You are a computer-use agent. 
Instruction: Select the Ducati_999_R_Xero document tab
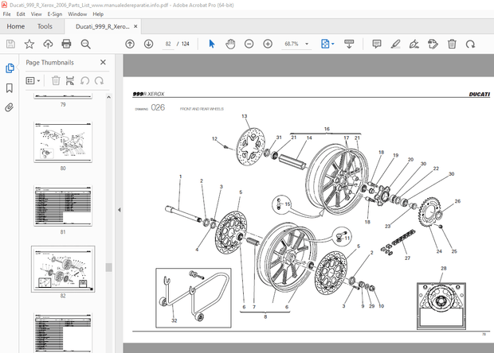103,26
